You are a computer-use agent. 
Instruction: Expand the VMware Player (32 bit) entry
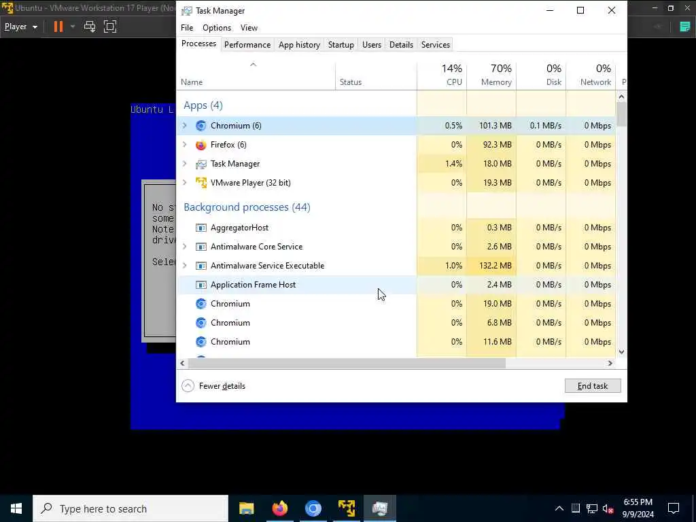pyautogui.click(x=185, y=183)
